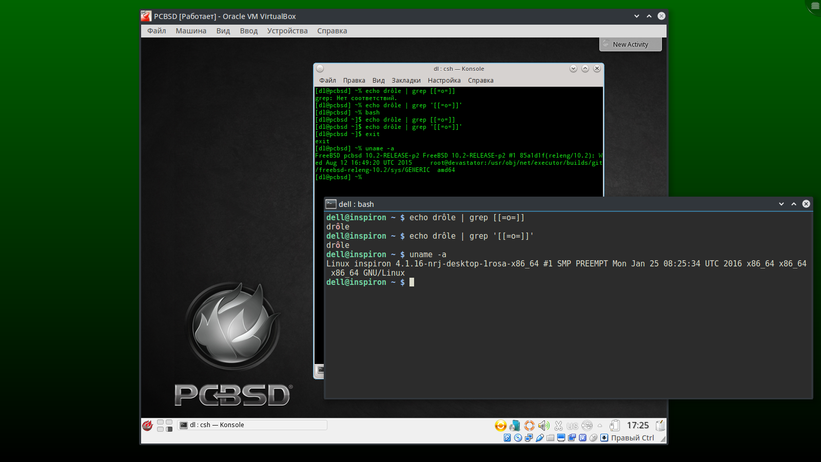Open the PC-BSD flame launcher menu
The width and height of the screenshot is (821, 462).
[x=148, y=426]
